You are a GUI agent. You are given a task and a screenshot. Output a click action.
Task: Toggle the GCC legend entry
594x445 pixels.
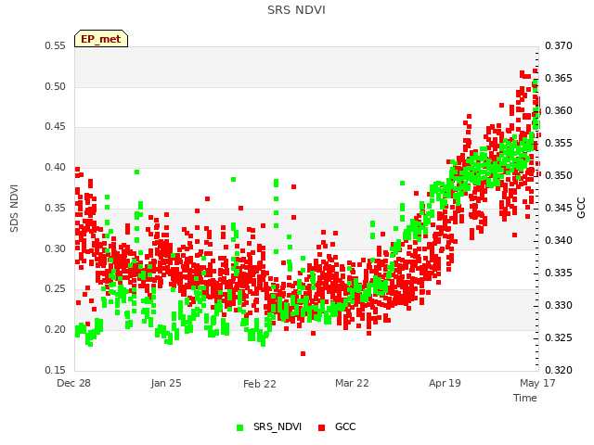pyautogui.click(x=337, y=427)
